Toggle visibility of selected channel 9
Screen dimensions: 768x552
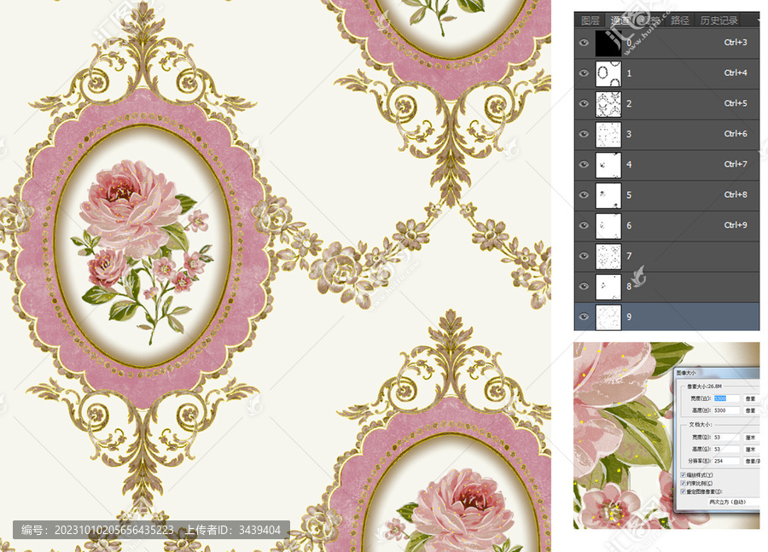pos(584,317)
